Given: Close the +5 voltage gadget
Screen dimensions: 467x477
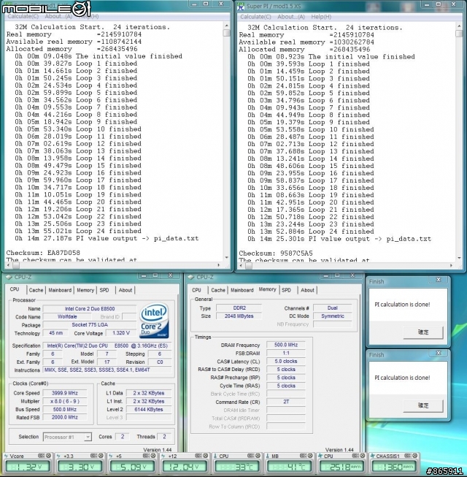Looking at the screenshot, I should coord(153,456).
